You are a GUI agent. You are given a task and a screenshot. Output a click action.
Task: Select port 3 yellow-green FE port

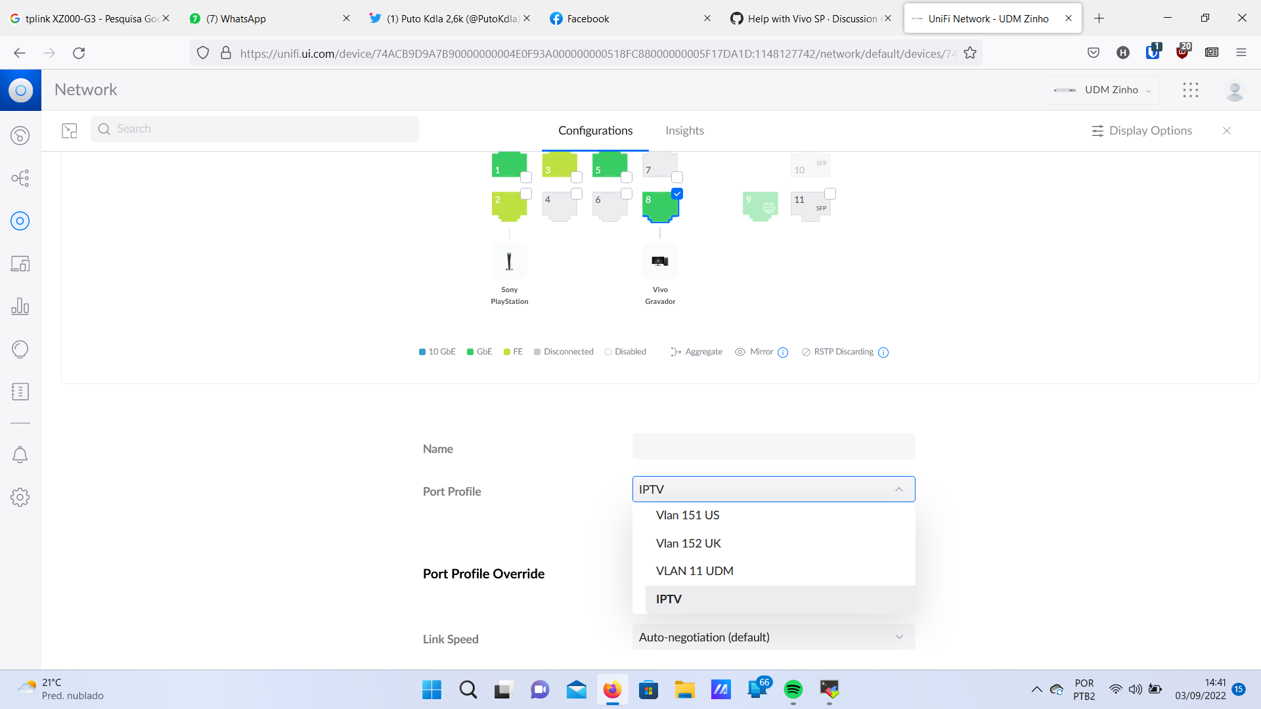560,165
